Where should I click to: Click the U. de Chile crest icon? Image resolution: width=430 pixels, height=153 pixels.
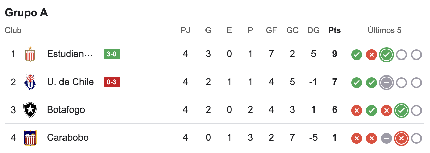point(30,82)
